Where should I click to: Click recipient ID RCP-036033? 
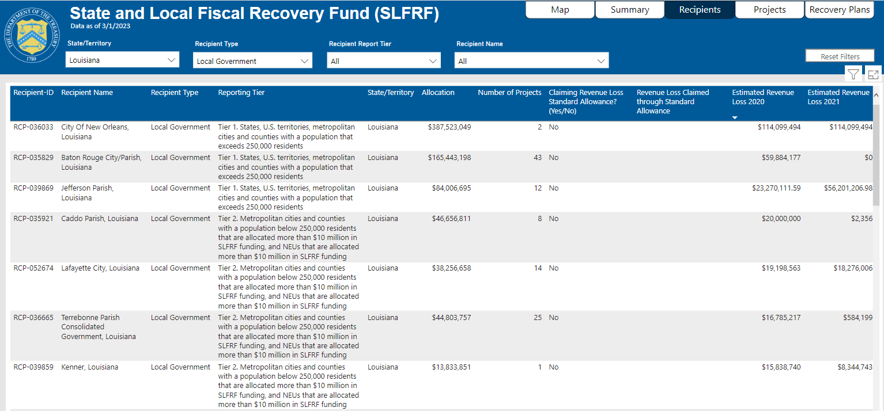[x=33, y=127]
